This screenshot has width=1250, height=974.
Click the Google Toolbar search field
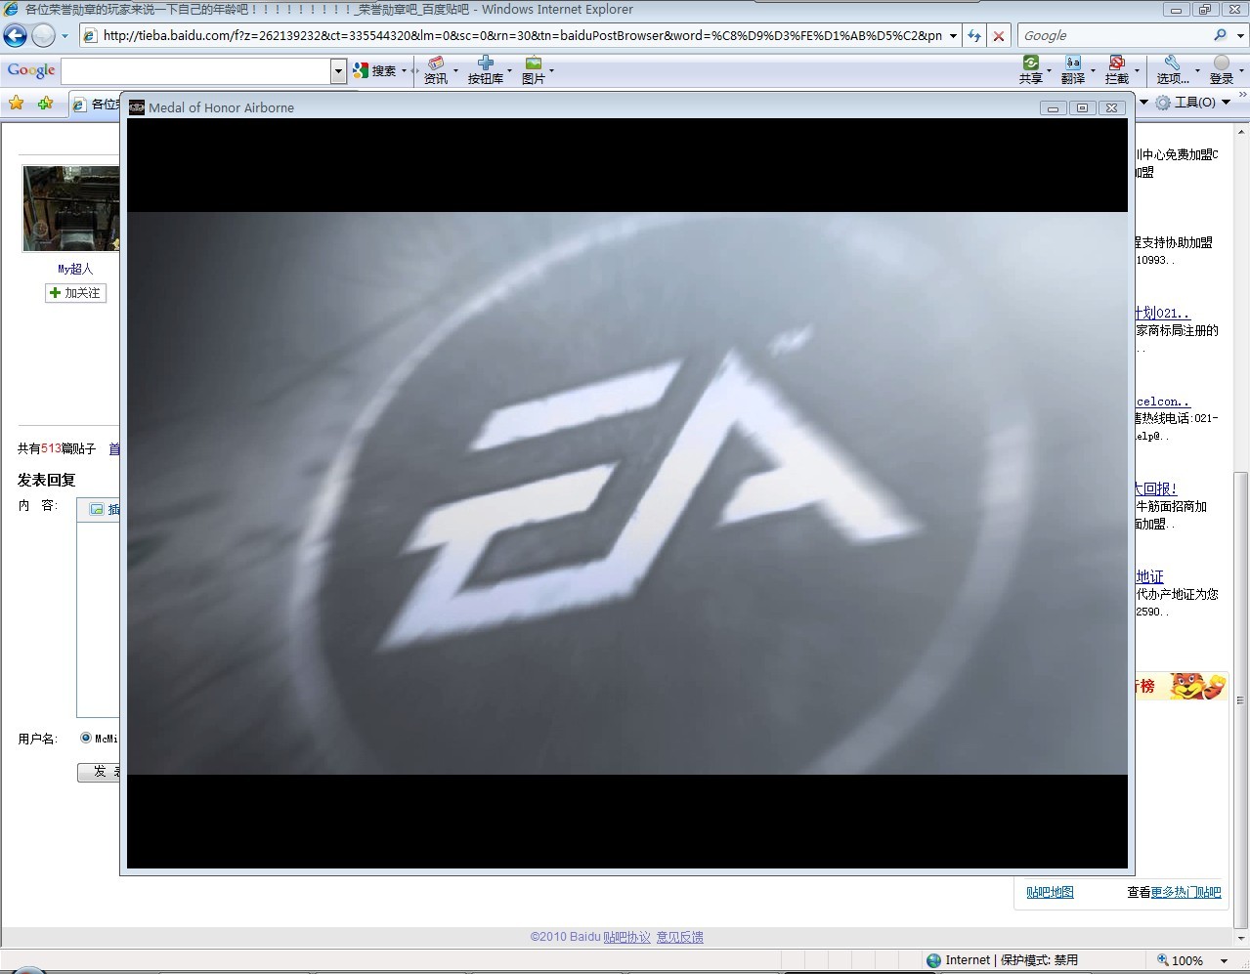click(196, 71)
